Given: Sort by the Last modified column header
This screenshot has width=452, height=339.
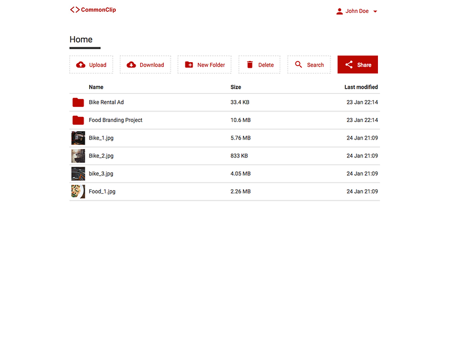Looking at the screenshot, I should click(361, 87).
